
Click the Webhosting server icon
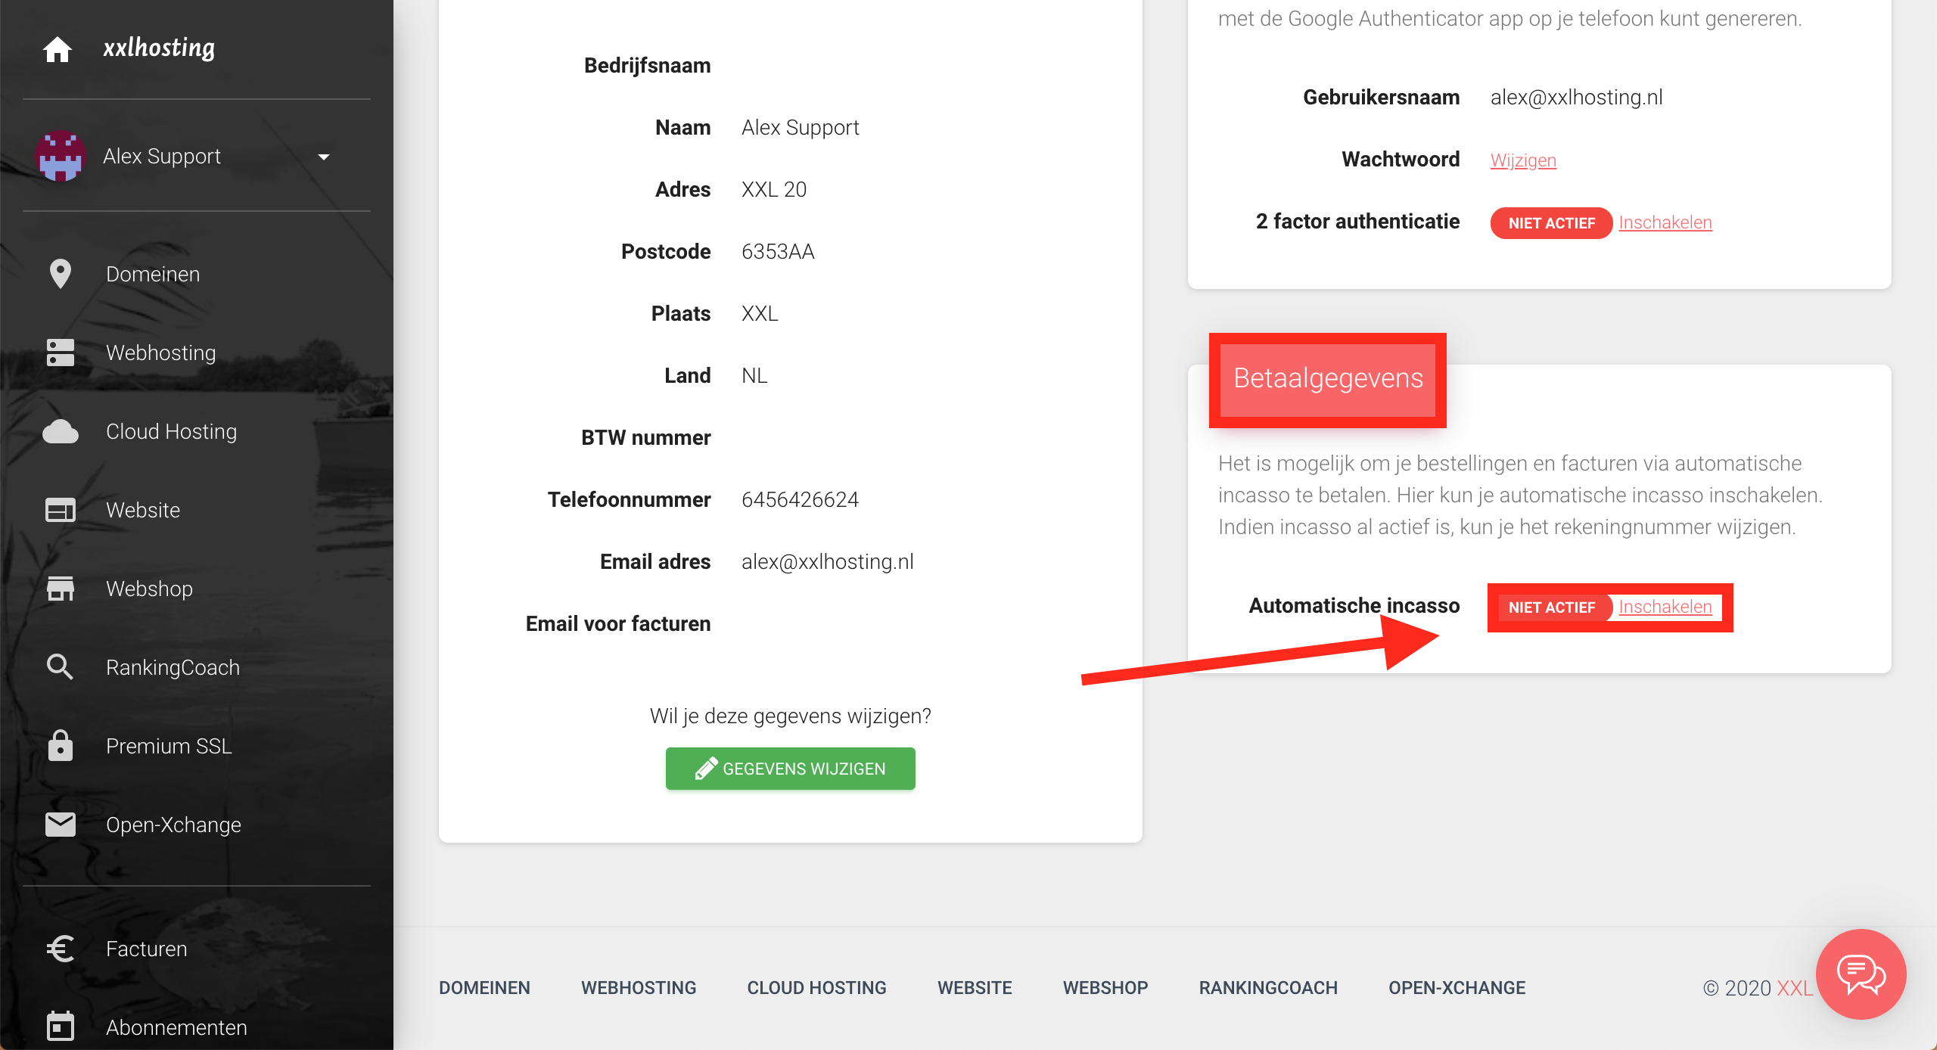click(60, 353)
